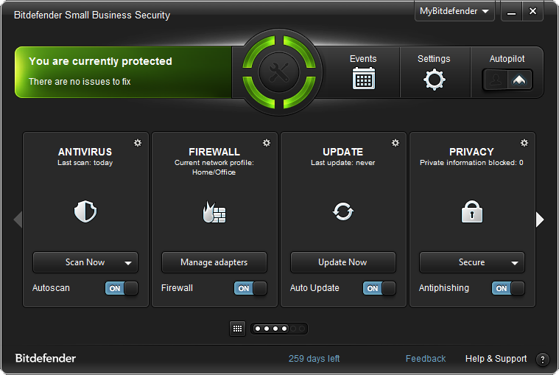Click the Firewall flame-and-wall icon

click(214, 213)
